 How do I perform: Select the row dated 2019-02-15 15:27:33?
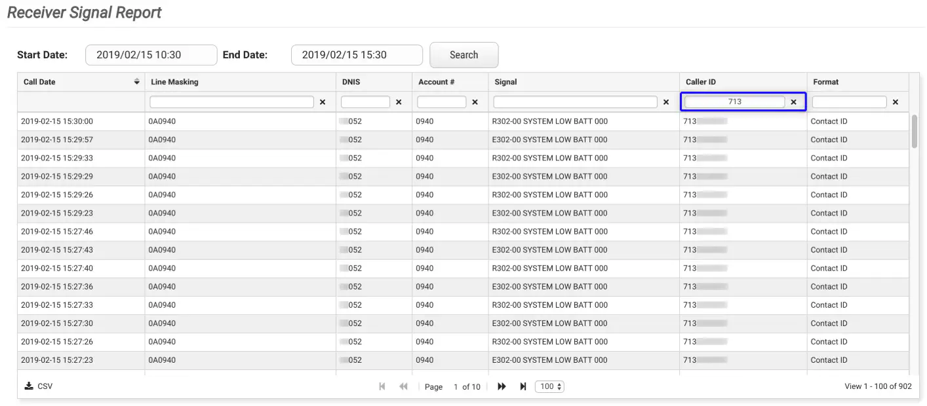463,304
